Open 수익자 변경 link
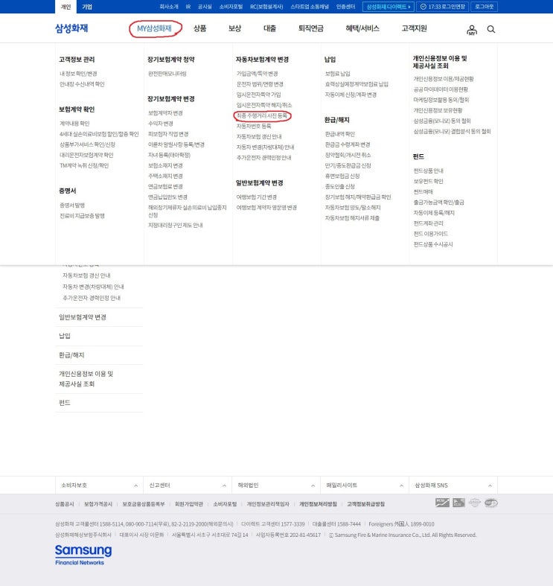 click(x=160, y=124)
